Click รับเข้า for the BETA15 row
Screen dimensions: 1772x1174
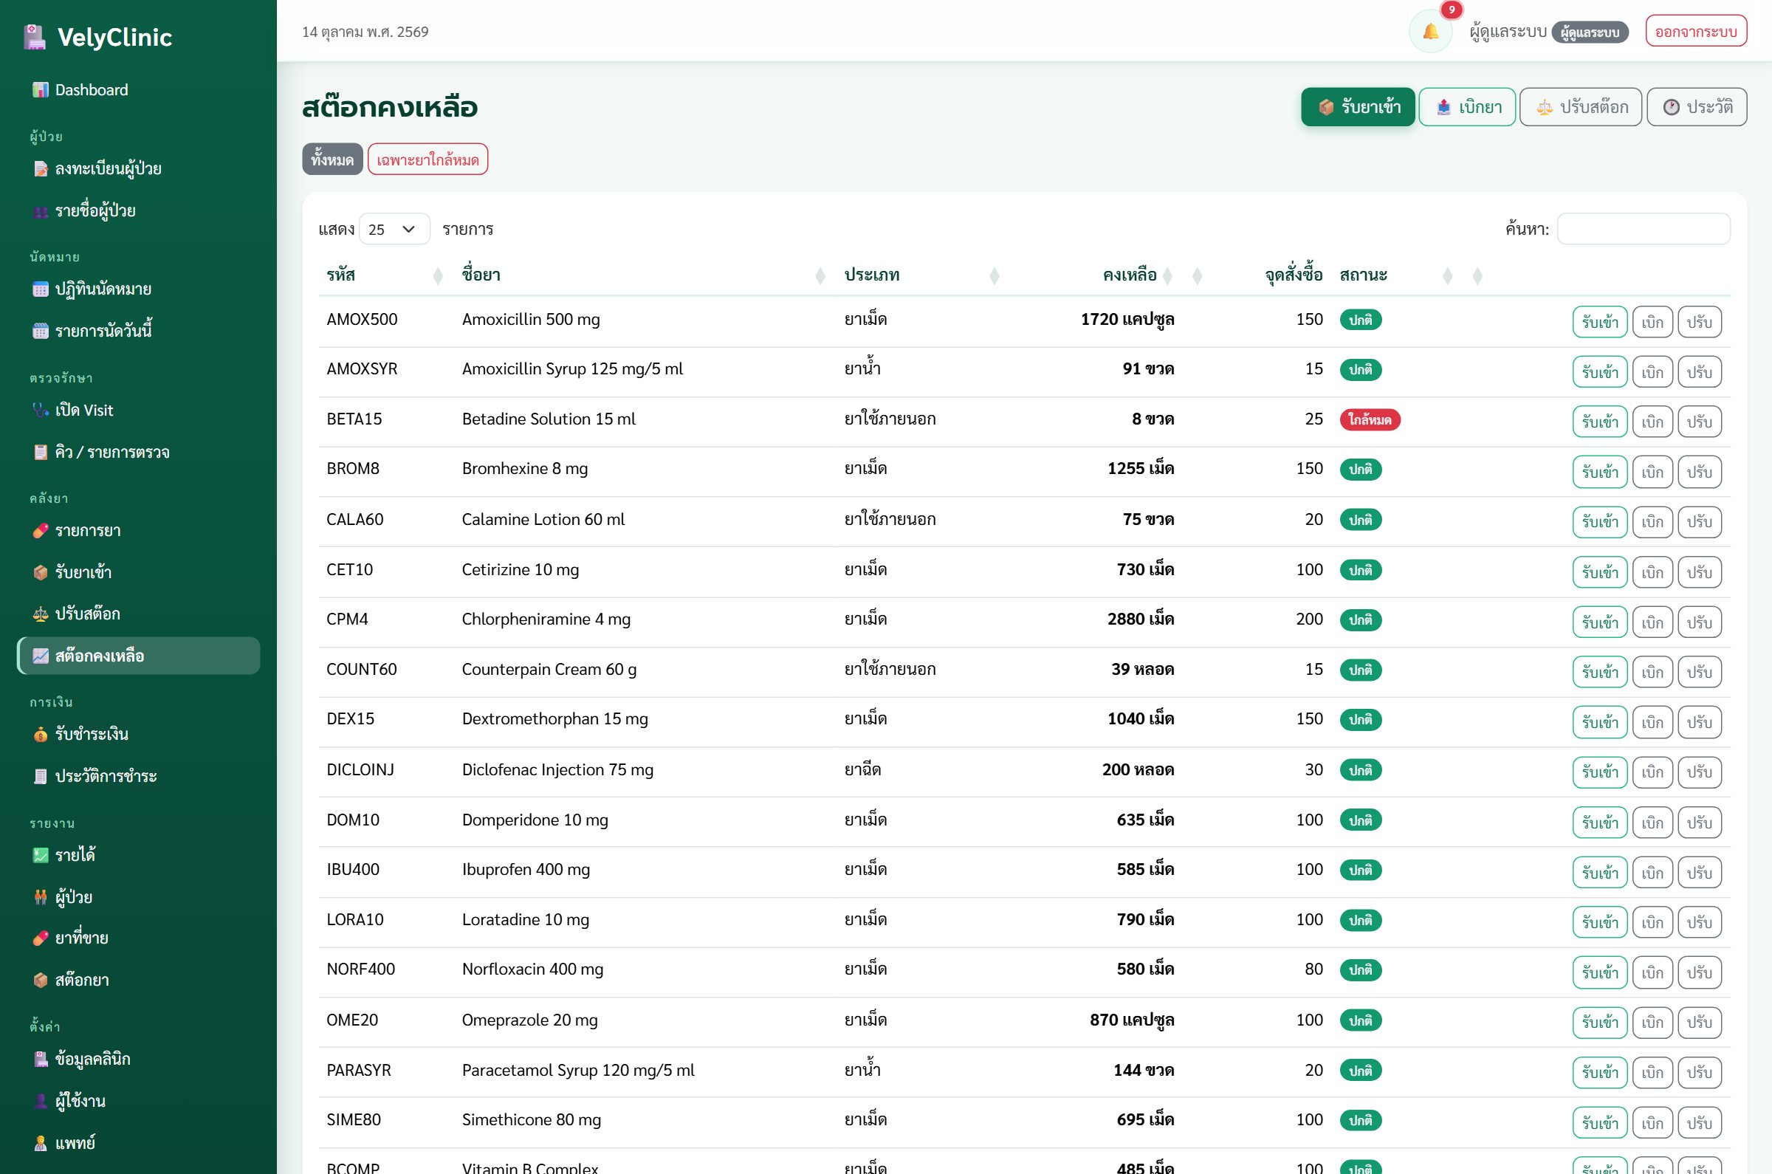1599,422
